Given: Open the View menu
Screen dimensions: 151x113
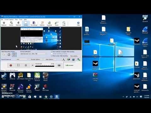Looking at the screenshot, I should (x=16, y=19).
